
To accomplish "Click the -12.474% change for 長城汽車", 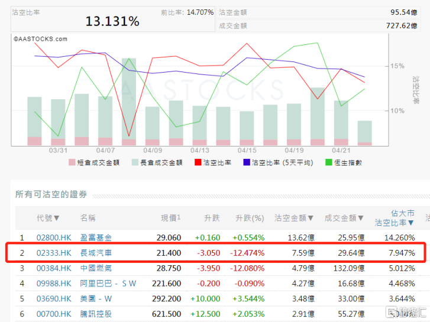I will click(247, 253).
